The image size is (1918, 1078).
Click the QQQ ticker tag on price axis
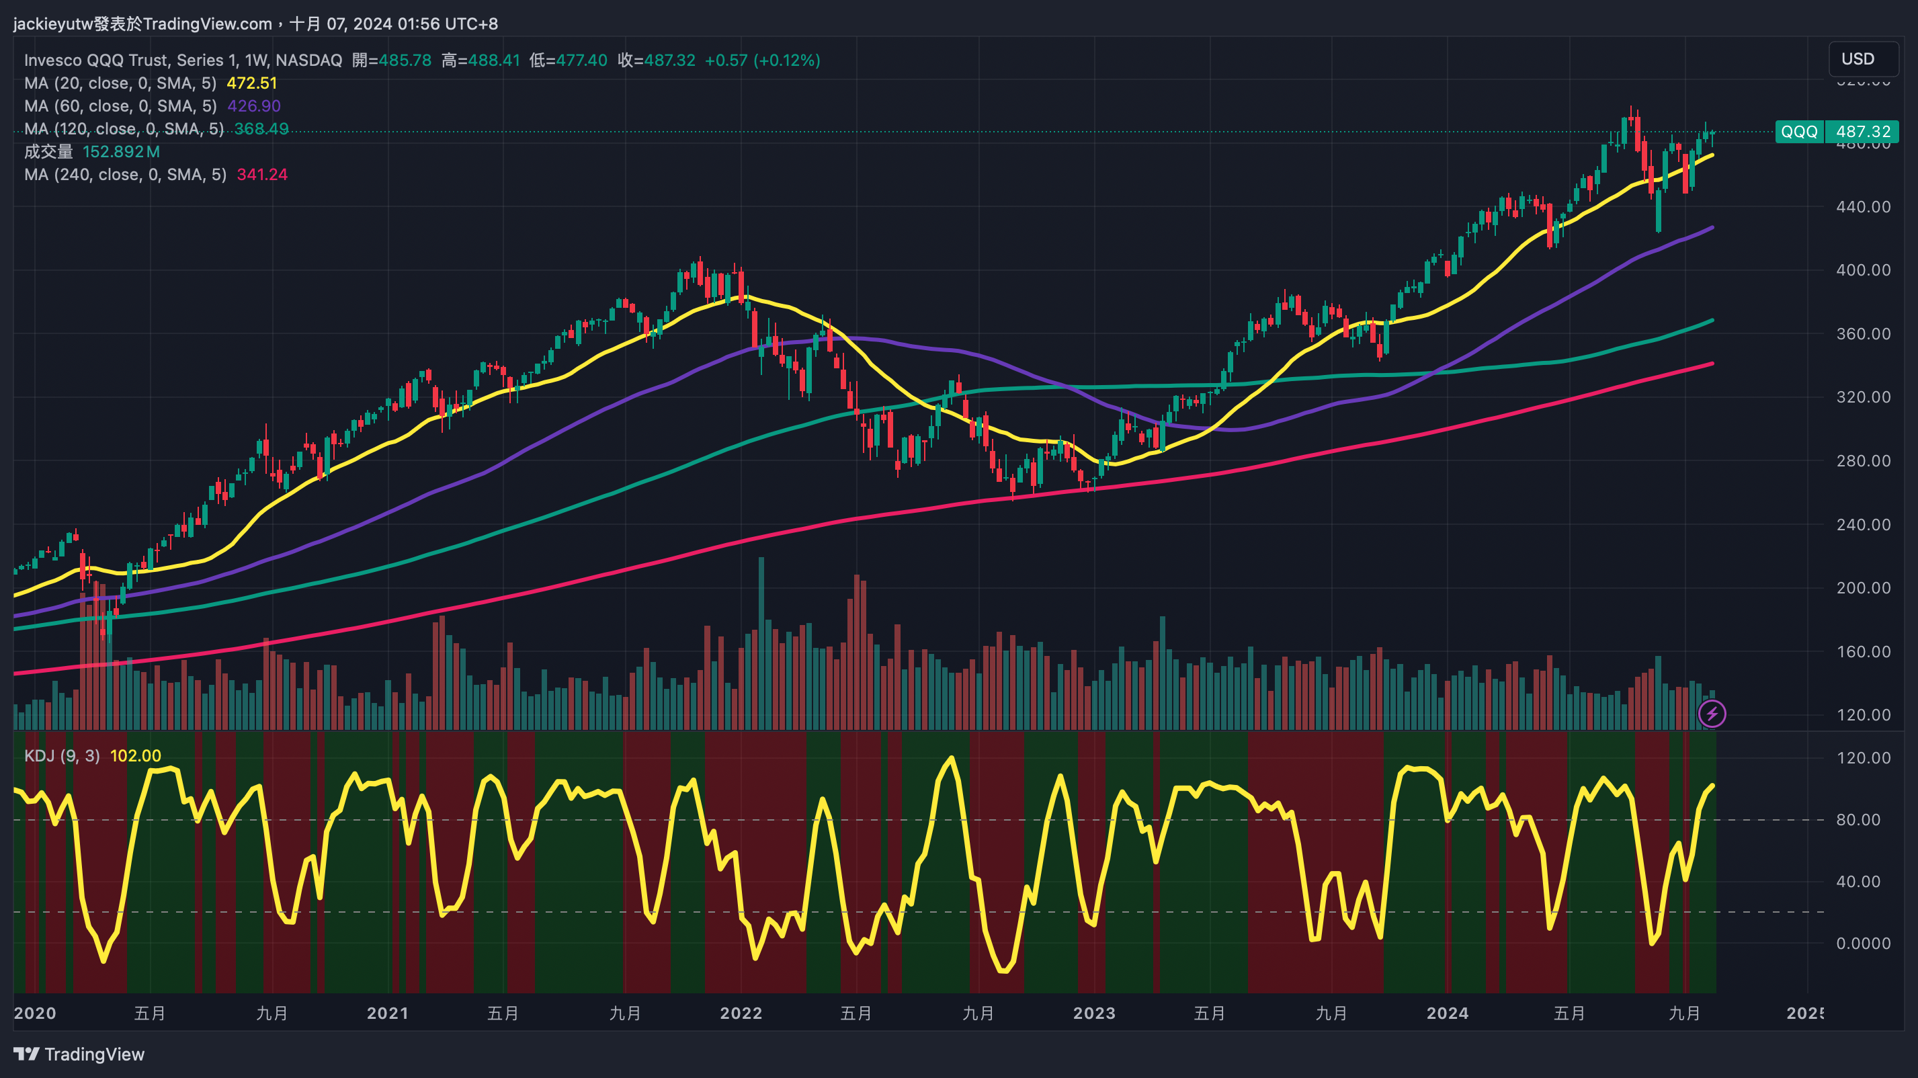tap(1799, 132)
